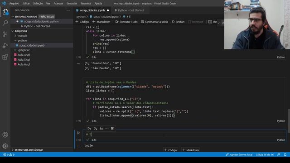Click the feedback icon in the status bar

coord(279,154)
